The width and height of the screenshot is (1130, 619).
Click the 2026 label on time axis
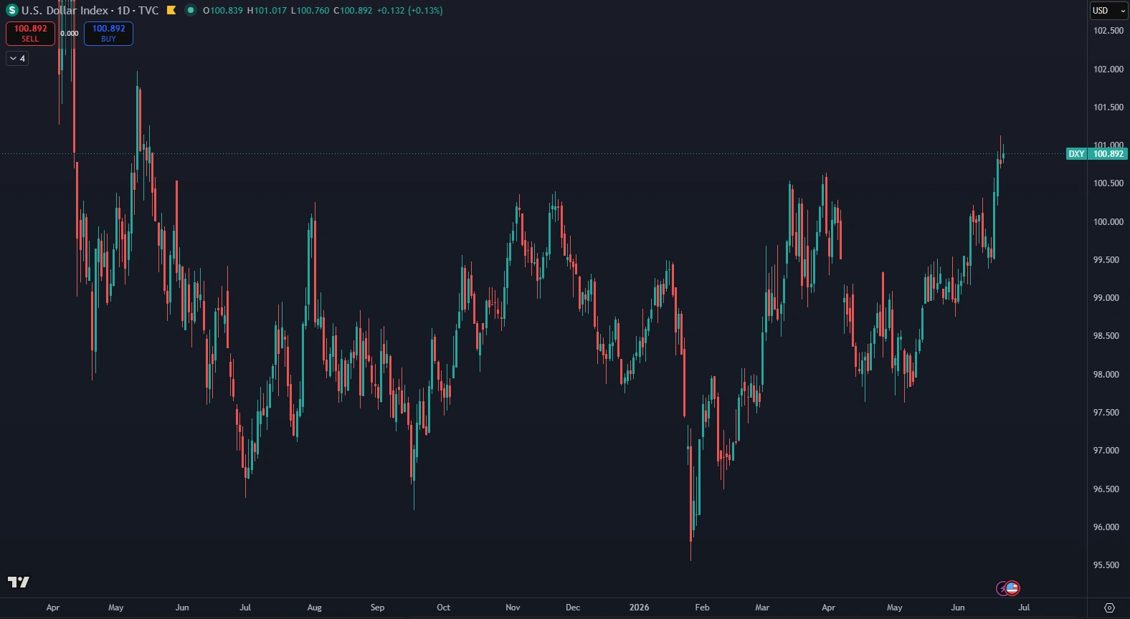tap(639, 608)
